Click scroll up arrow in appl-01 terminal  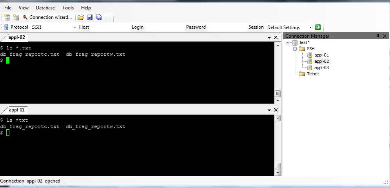point(278,118)
